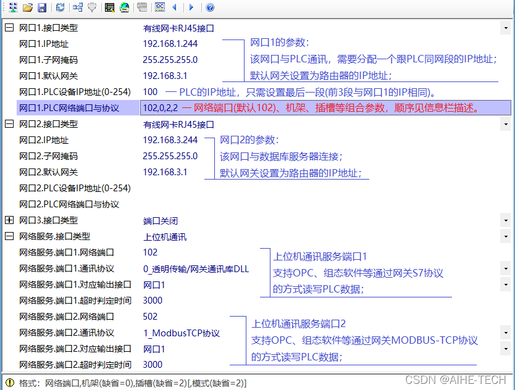The height and width of the screenshot is (390, 515).
Task: Click the blue left arrow icon
Action: coord(174,7)
